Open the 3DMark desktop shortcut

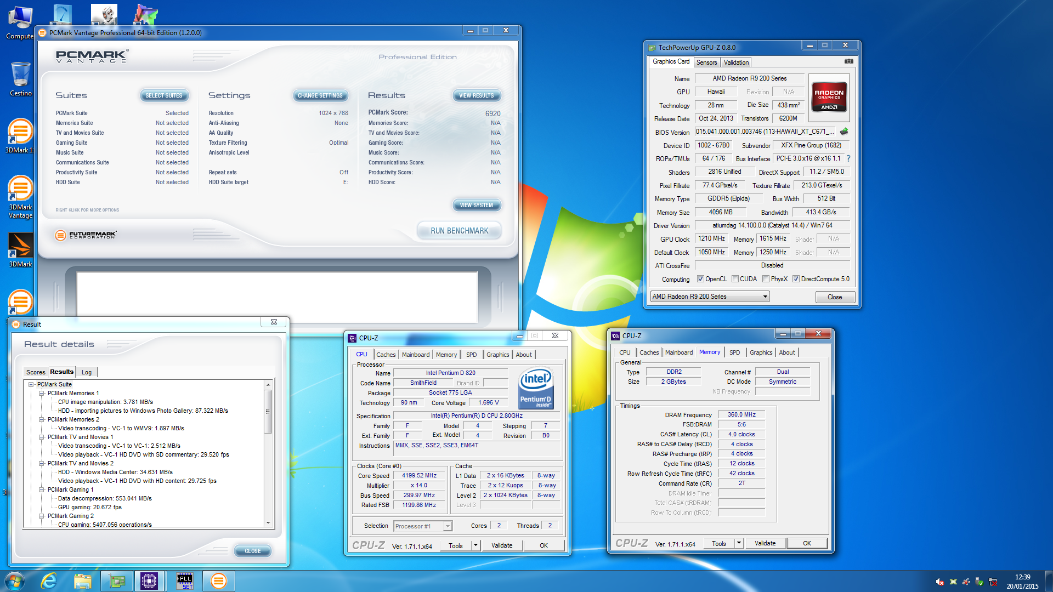click(20, 251)
